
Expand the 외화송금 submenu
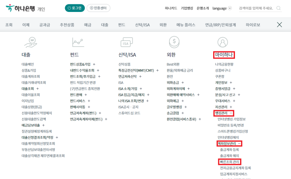coord(183,83)
